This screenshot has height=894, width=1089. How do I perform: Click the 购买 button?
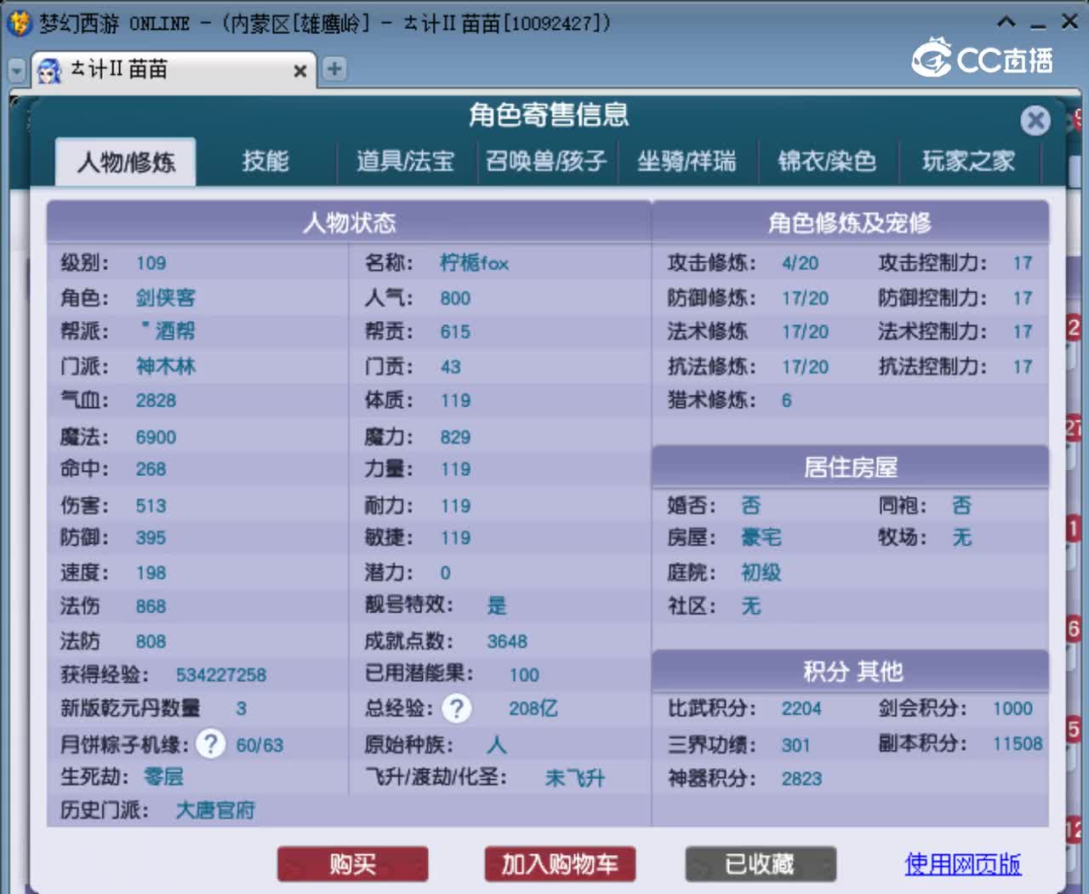(x=352, y=864)
